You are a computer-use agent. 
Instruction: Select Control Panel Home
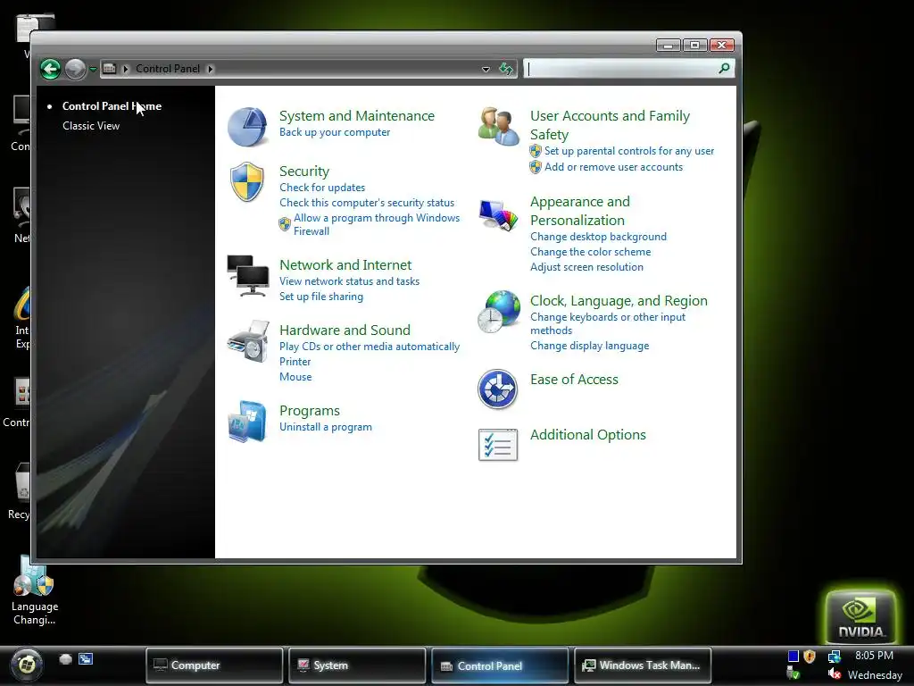[112, 106]
